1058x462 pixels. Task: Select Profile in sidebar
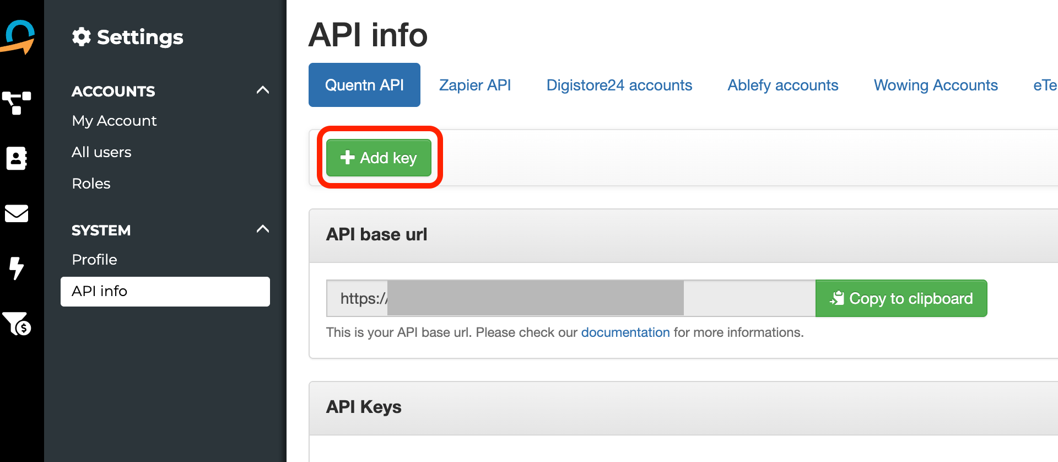click(x=94, y=260)
